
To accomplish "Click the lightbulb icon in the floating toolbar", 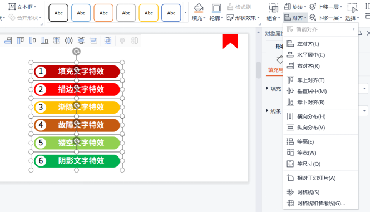I will [x=122, y=40].
